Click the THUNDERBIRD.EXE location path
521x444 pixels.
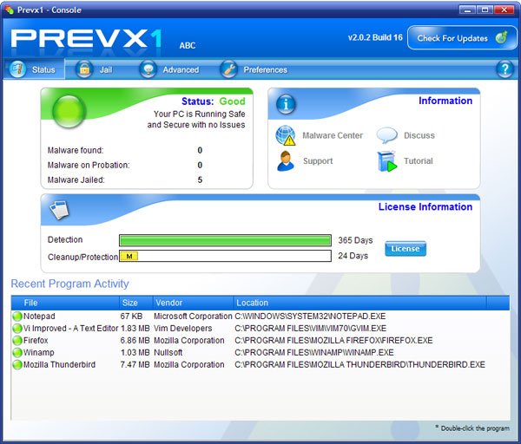[359, 365]
